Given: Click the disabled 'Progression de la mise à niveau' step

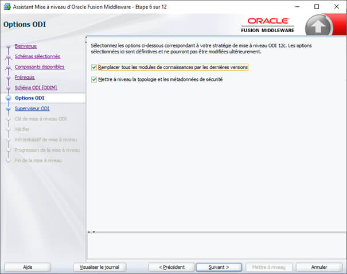Looking at the screenshot, I should (x=47, y=150).
